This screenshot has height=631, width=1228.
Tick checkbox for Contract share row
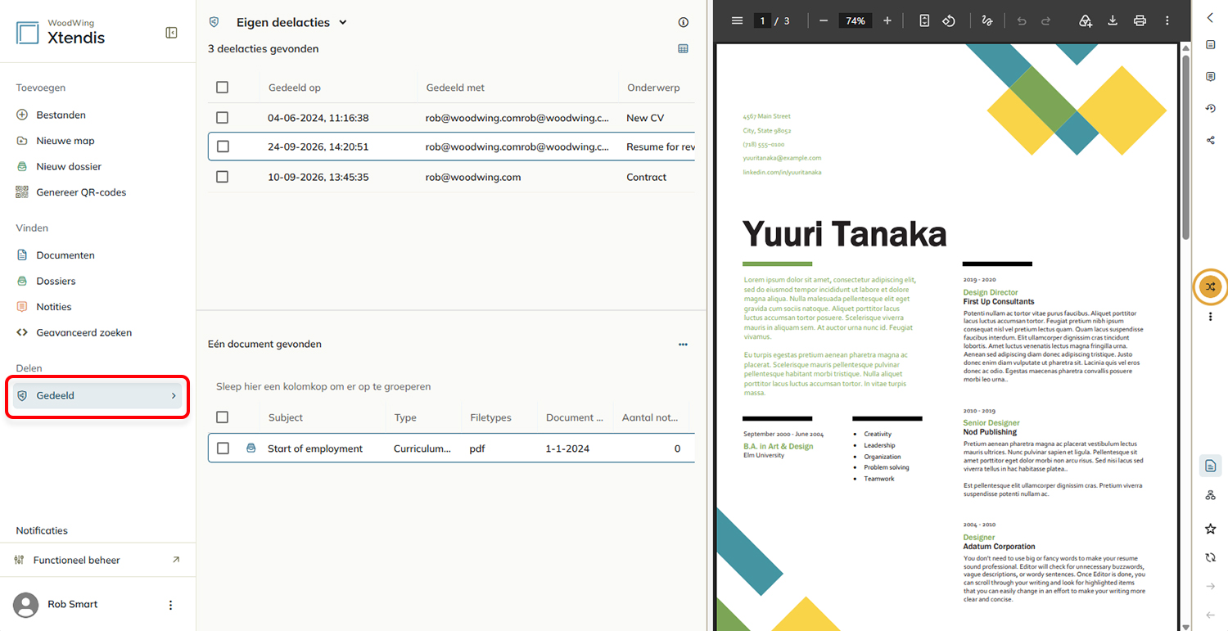pos(223,177)
